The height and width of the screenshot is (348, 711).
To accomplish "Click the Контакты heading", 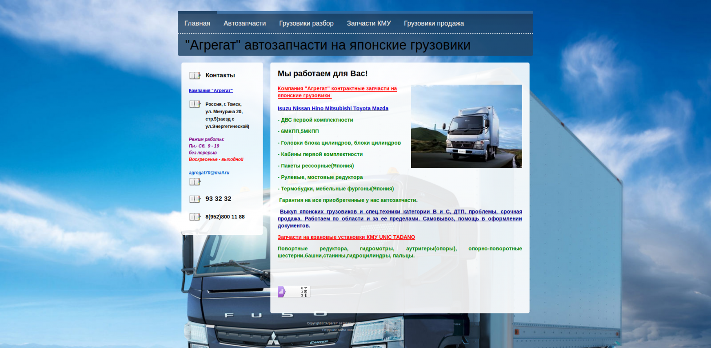I will click(220, 75).
